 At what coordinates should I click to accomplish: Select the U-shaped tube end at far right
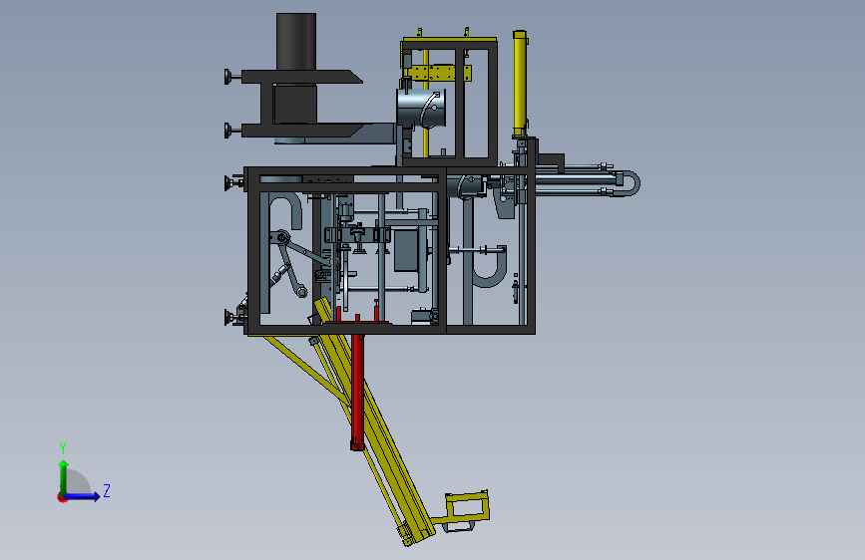tap(631, 183)
